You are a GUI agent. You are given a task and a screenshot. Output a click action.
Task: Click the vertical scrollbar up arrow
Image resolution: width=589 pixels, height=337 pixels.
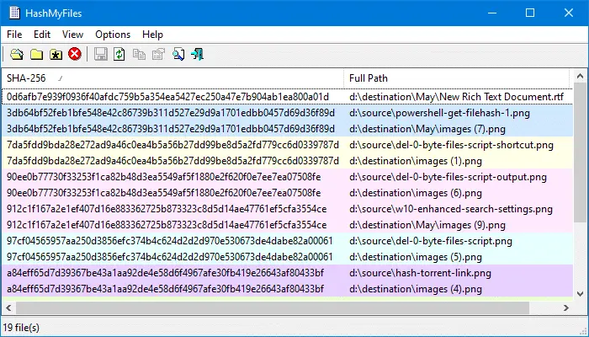coord(580,77)
